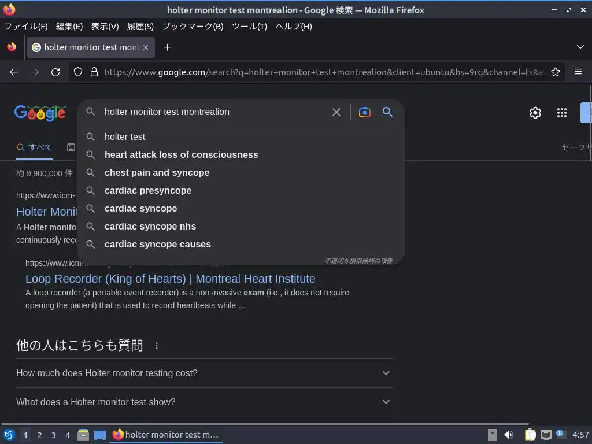Open a new tab with plus button
592x444 pixels.
click(x=167, y=47)
